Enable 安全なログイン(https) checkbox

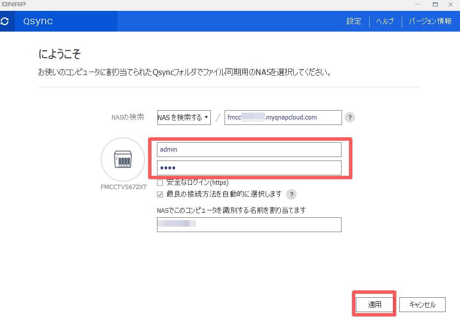(x=160, y=183)
